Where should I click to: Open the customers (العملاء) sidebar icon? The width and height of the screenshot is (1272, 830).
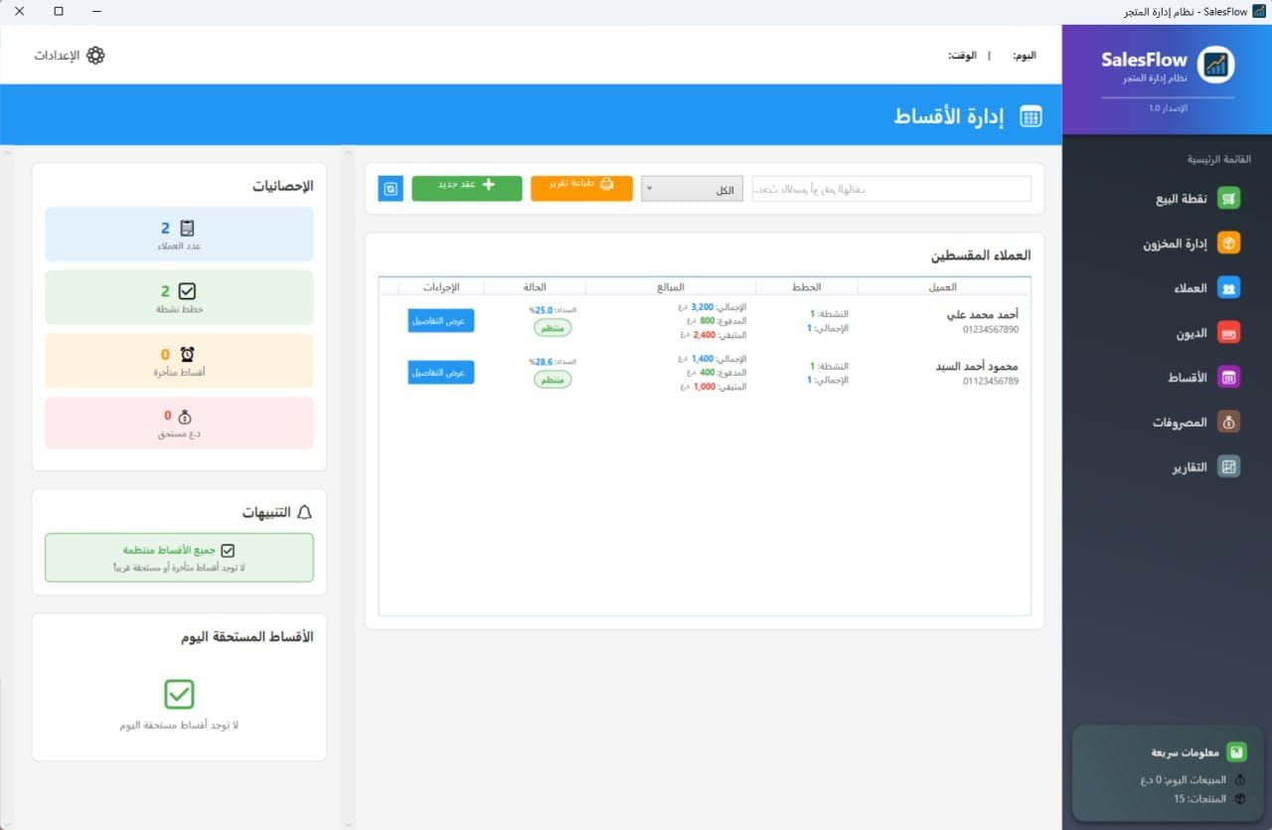point(1229,288)
